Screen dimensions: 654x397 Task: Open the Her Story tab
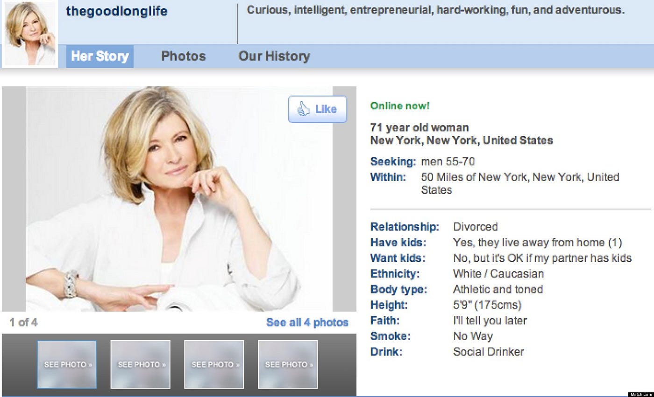(x=100, y=56)
